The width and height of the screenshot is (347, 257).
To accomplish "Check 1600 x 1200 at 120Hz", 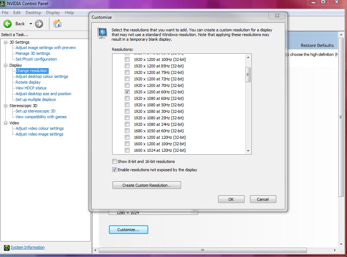I will (x=127, y=137).
